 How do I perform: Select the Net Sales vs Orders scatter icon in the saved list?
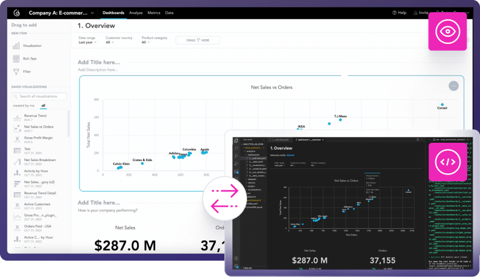tap(17, 129)
